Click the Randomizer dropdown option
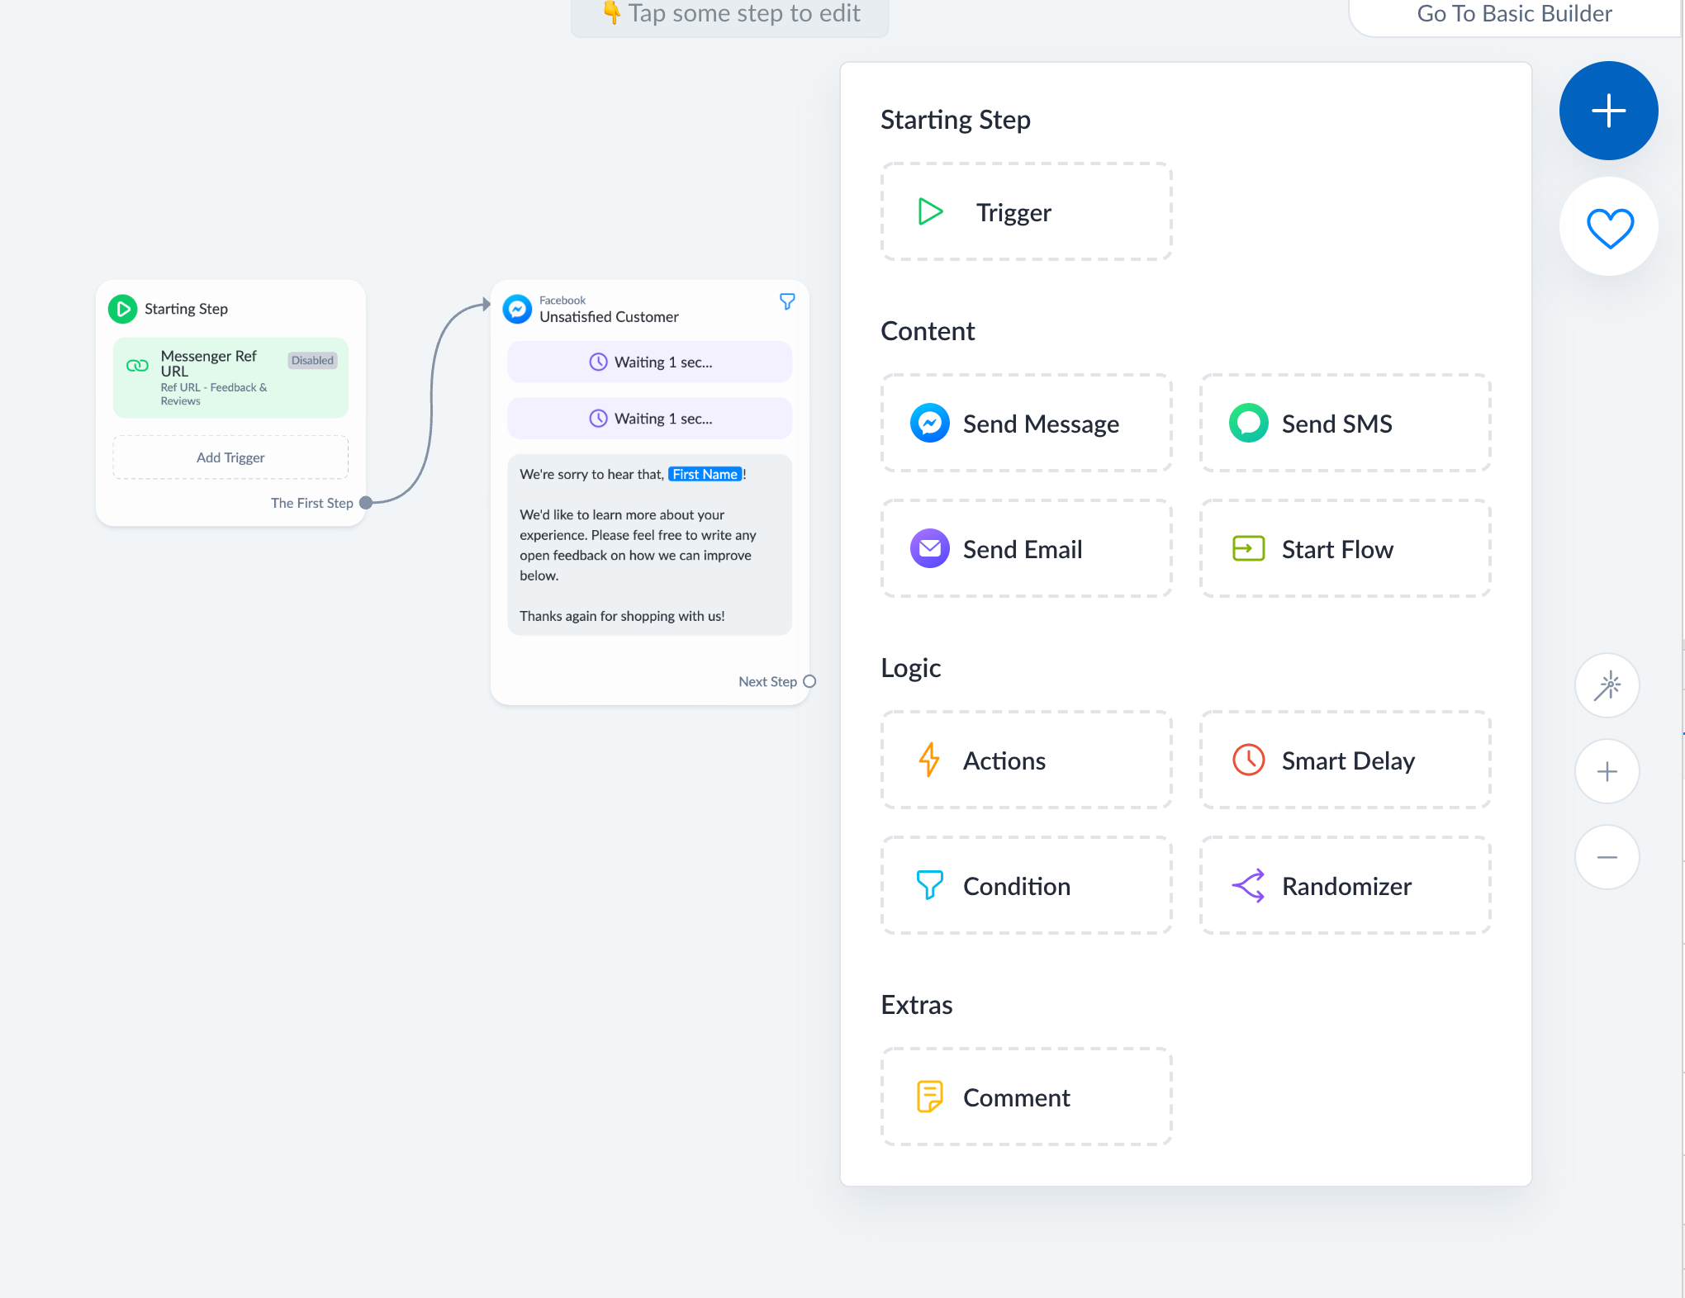The height and width of the screenshot is (1298, 1685). pyautogui.click(x=1347, y=886)
